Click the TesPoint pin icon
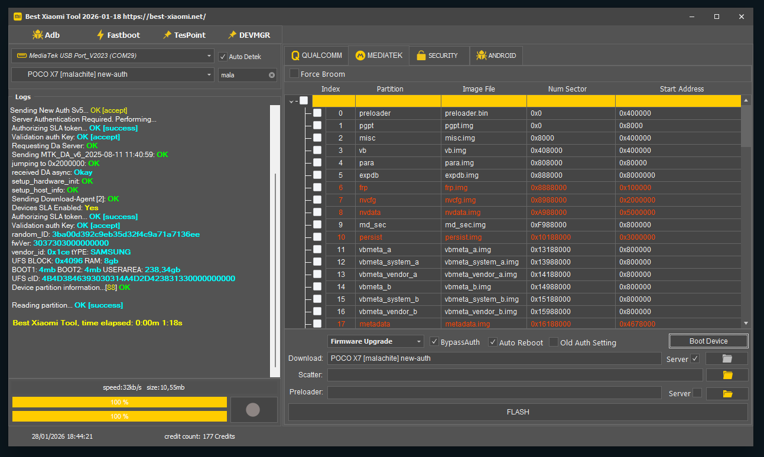Image resolution: width=764 pixels, height=457 pixels. pyautogui.click(x=167, y=35)
